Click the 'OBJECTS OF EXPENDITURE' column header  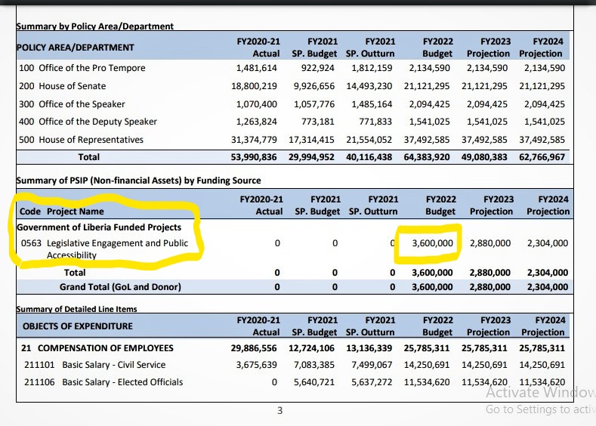pos(78,326)
